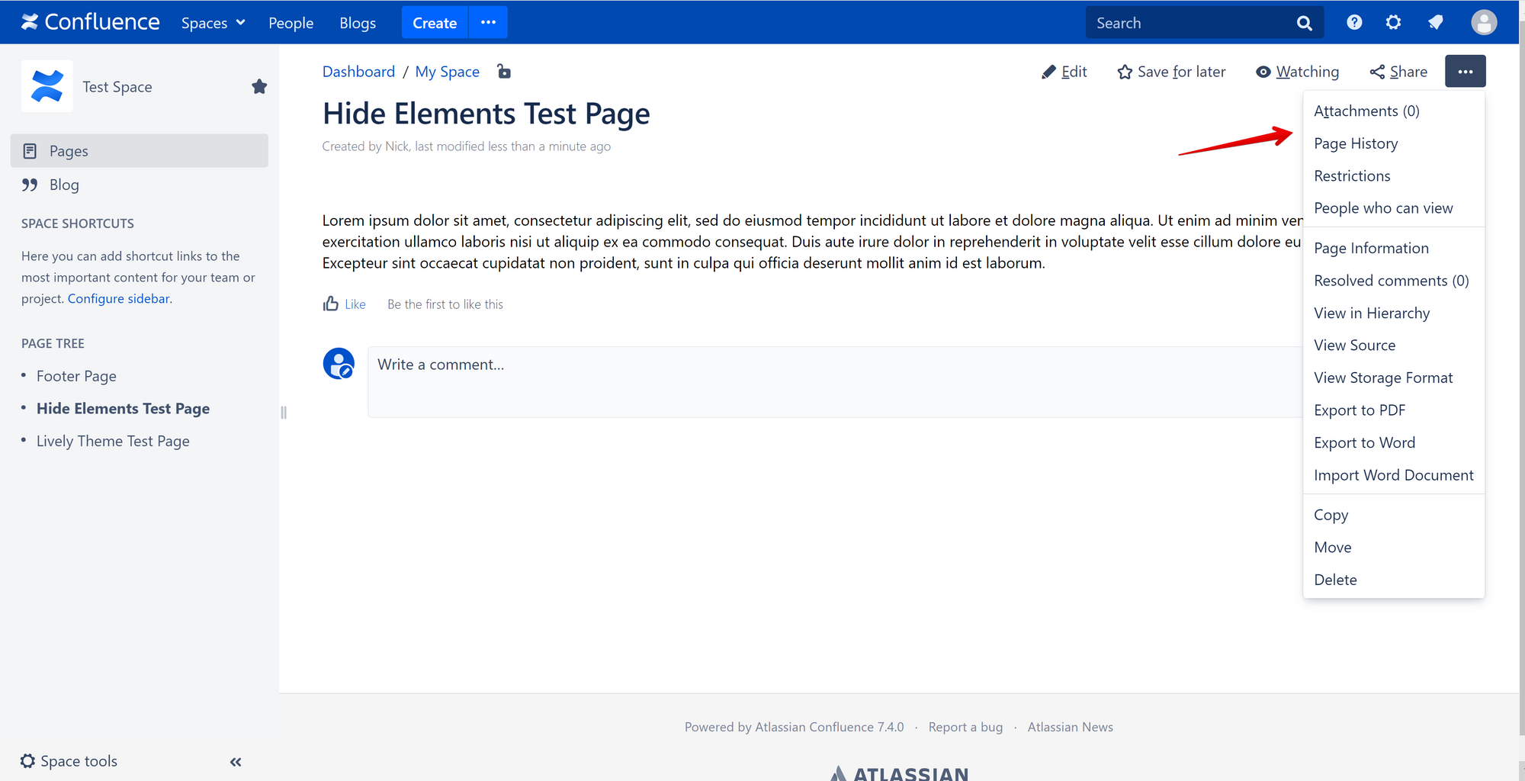This screenshot has width=1525, height=781.
Task: Select Resolved comments (0) entry
Action: [1393, 281]
